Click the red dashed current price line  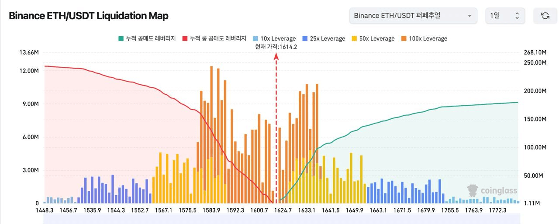276,131
